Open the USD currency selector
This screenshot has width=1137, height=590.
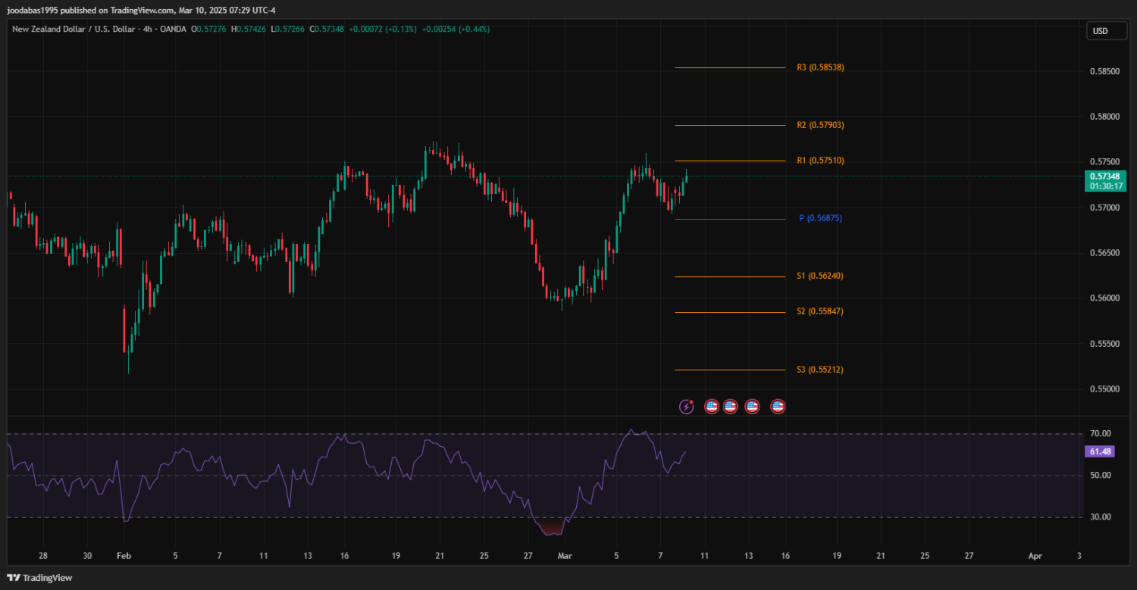1100,31
